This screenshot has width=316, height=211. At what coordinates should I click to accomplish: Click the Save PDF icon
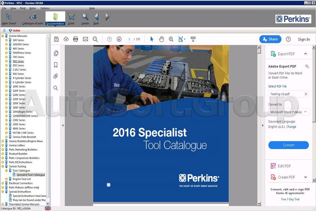56,39
